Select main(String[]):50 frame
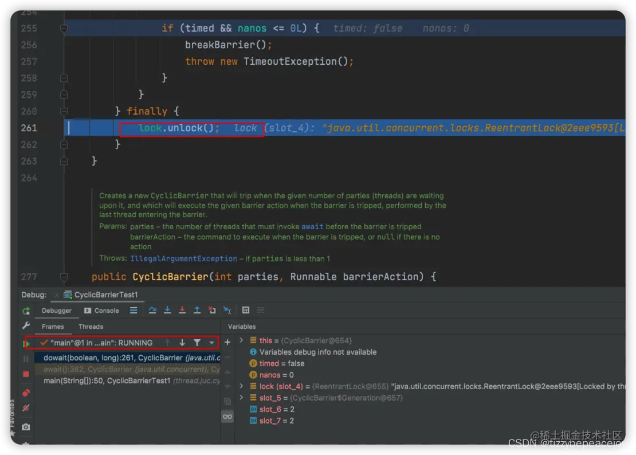This screenshot has height=455, width=636. click(x=127, y=381)
